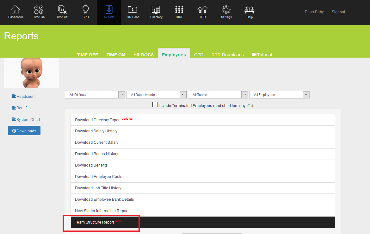
Task: Switch to RTR Downloads tab
Action: point(227,55)
